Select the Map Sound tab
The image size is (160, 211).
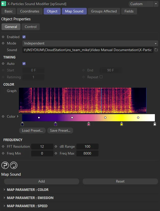tap(74, 11)
